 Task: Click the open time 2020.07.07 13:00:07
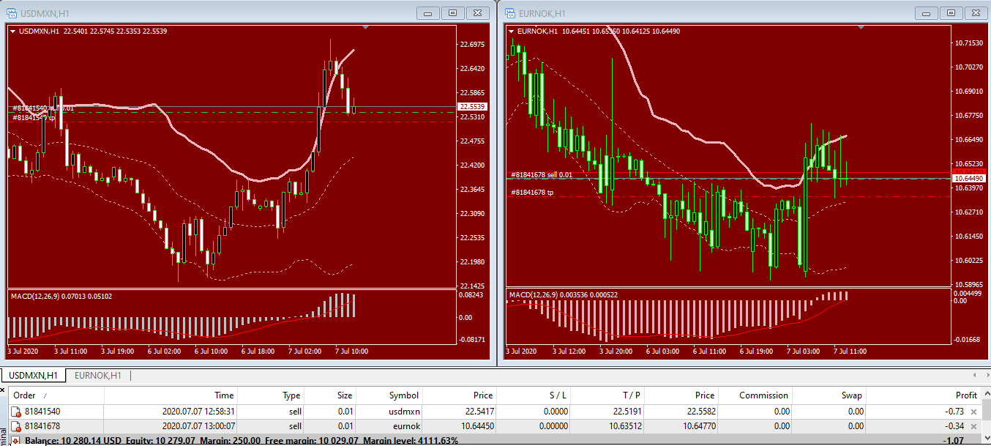pos(198,426)
